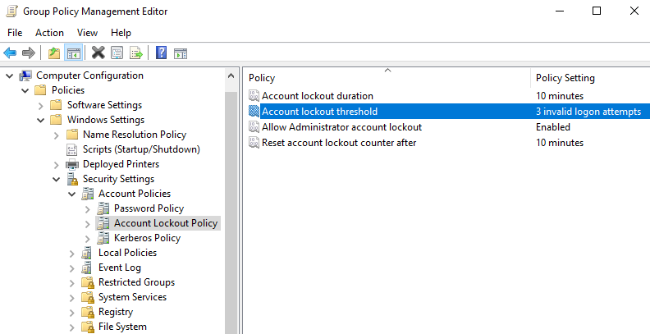
Task: Sort by the Policy column header
Action: pos(387,78)
